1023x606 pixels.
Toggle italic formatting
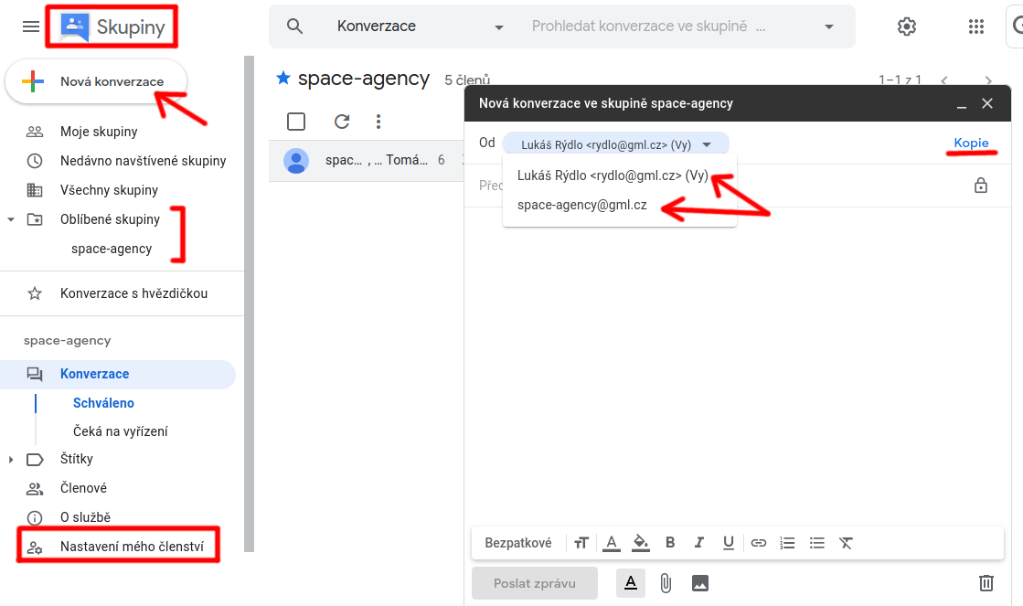(699, 543)
